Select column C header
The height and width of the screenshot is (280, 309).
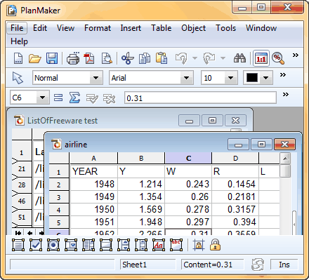[188, 158]
